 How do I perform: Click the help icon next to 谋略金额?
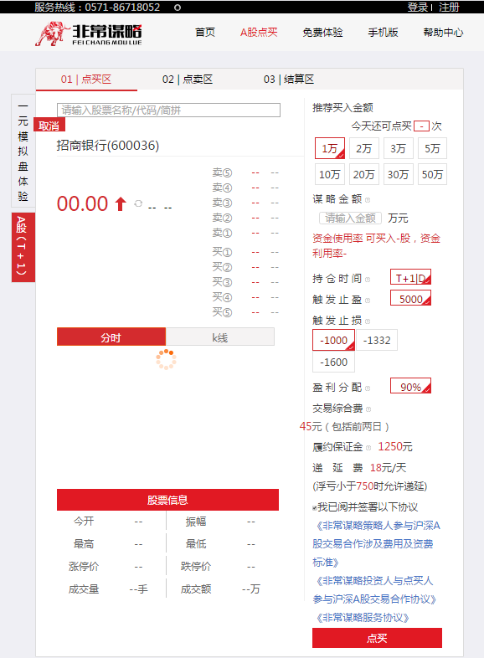point(368,200)
